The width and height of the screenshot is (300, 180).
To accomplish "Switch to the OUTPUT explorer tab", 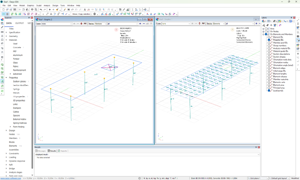I will (20, 23).
